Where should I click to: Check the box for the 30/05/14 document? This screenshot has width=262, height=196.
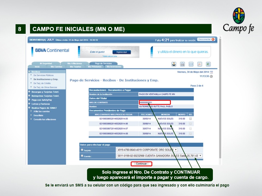(190, 119)
